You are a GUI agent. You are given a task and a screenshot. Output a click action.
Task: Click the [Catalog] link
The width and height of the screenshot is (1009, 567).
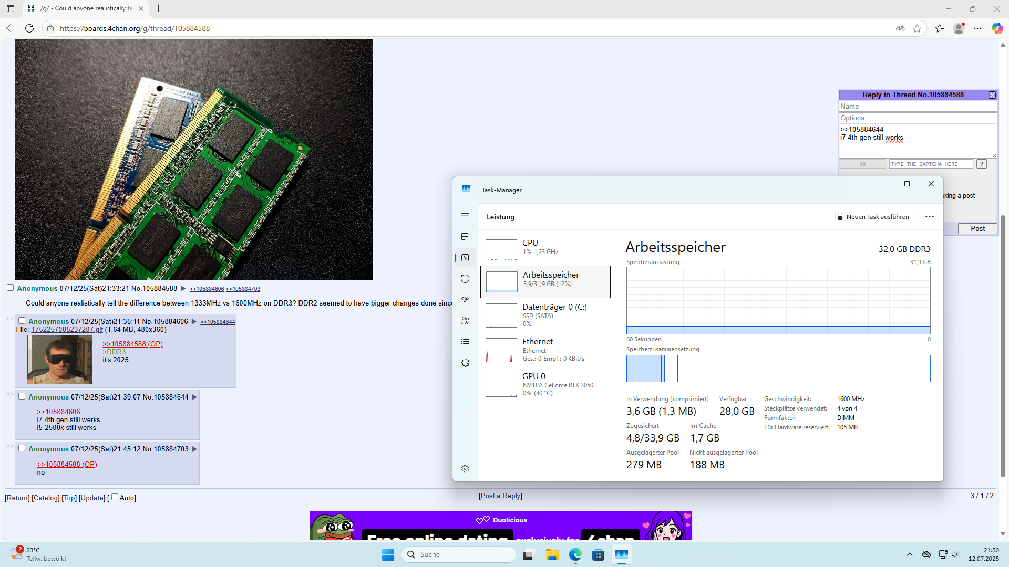[46, 498]
